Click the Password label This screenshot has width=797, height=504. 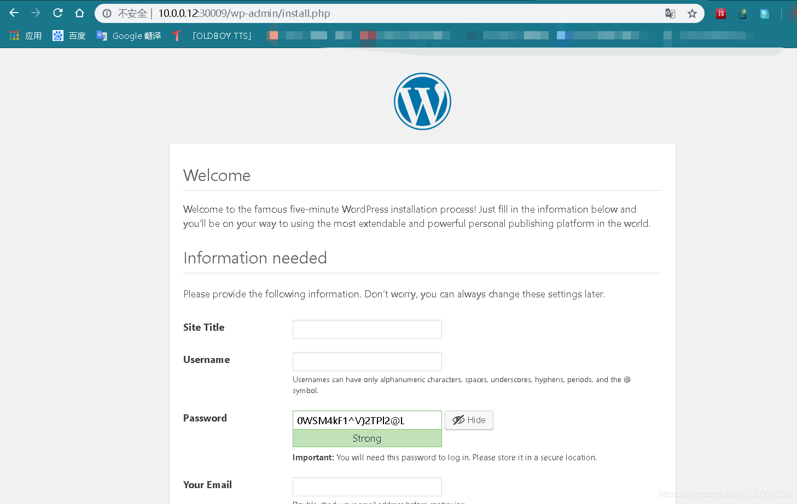pyautogui.click(x=205, y=418)
